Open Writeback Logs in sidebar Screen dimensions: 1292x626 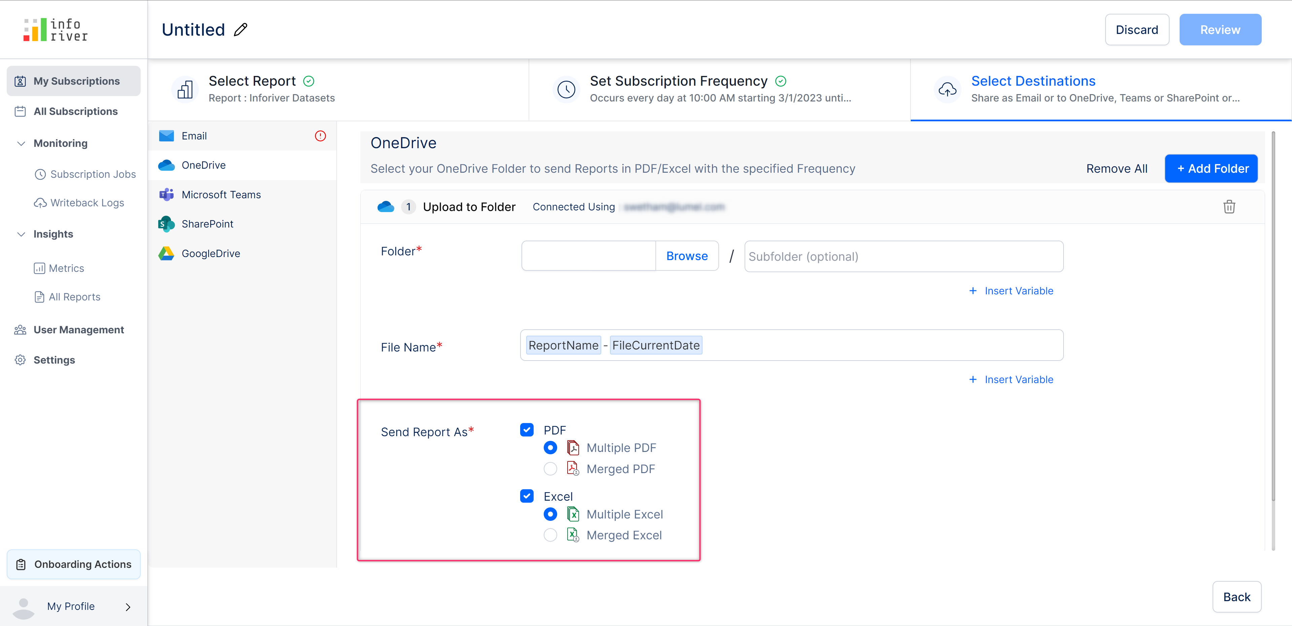pos(87,203)
